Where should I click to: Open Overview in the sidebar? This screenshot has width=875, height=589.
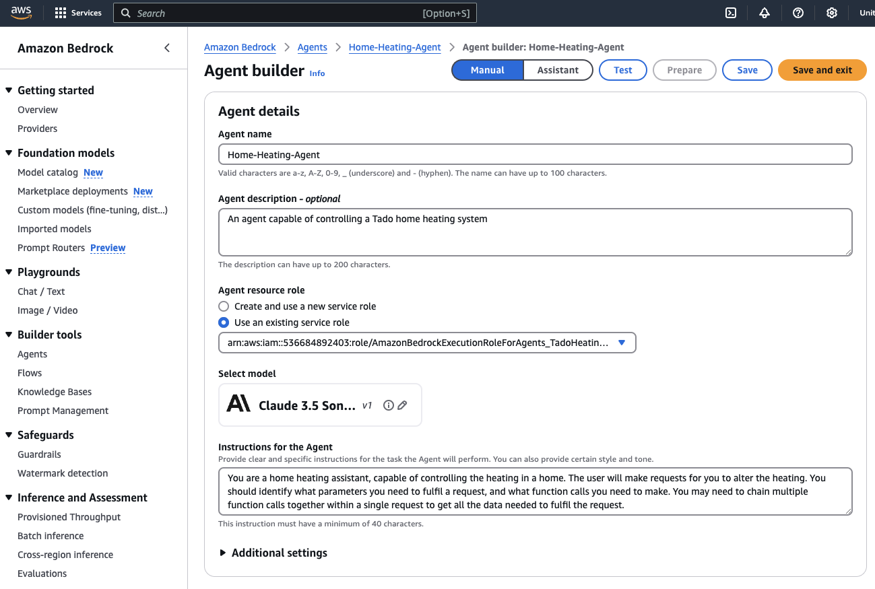click(x=38, y=110)
